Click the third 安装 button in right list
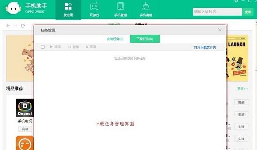Image resolution: width=257 pixels, height=150 pixels. (x=241, y=127)
